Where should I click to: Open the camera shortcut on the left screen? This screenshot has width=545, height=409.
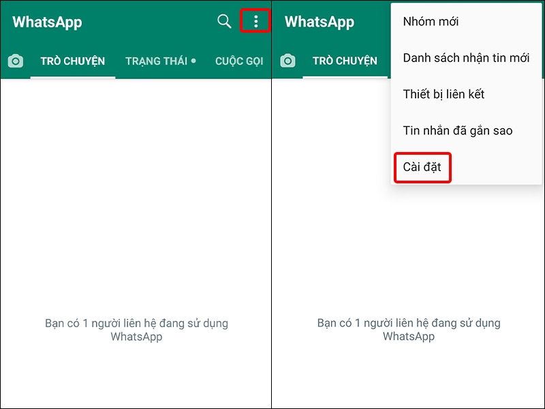click(17, 60)
